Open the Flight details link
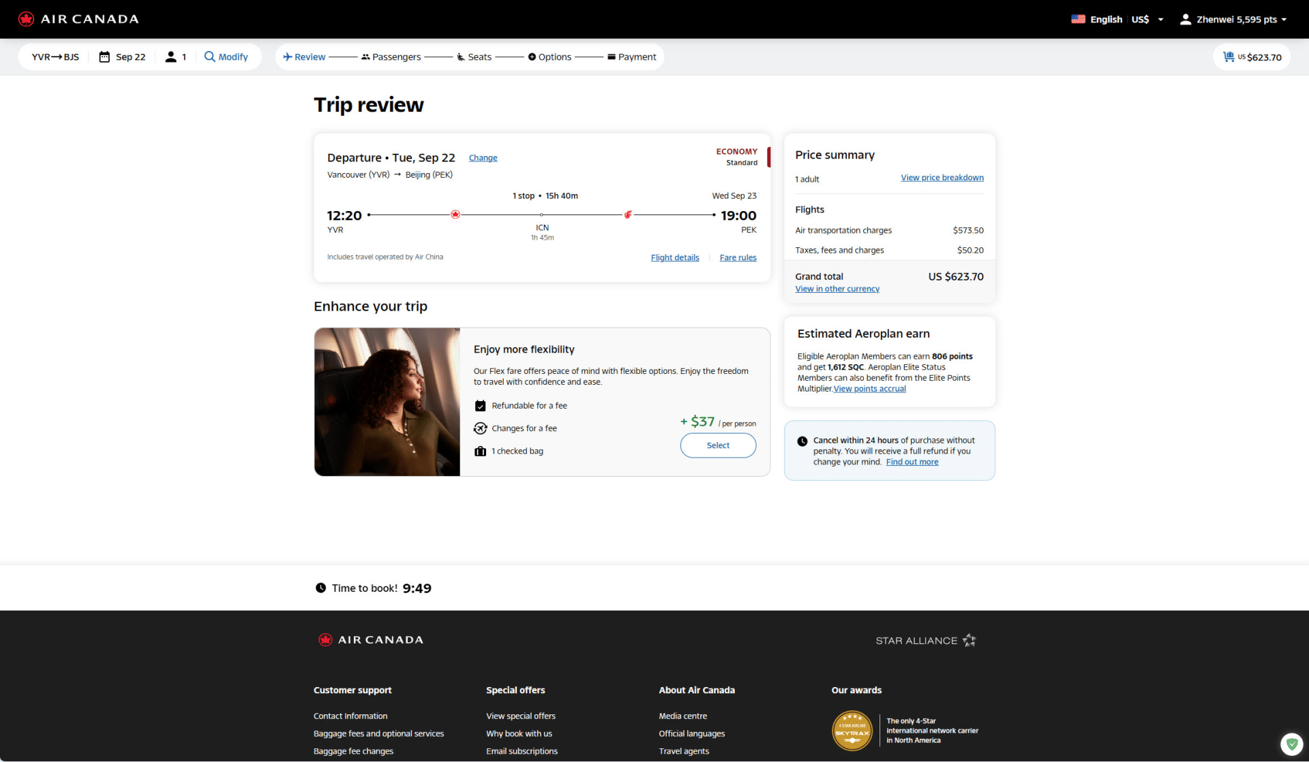Screen dimensions: 1309x762 tap(675, 257)
